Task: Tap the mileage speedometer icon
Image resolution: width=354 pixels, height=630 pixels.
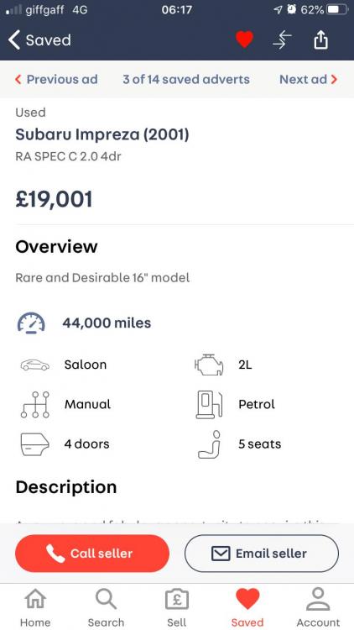Action: tap(31, 323)
